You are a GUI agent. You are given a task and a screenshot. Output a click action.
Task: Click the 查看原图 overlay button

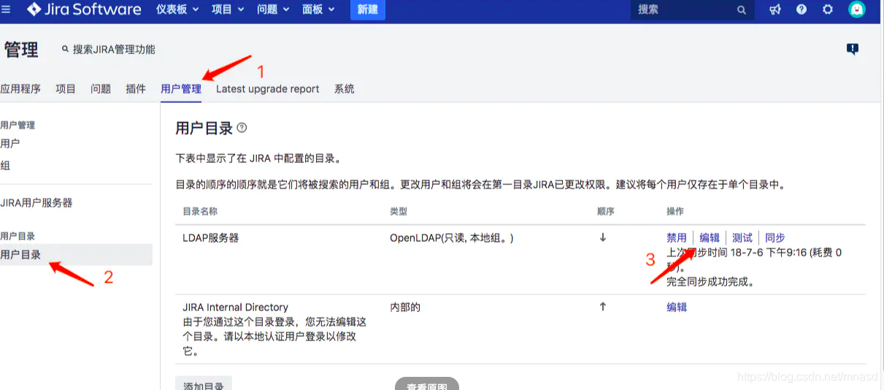(427, 384)
